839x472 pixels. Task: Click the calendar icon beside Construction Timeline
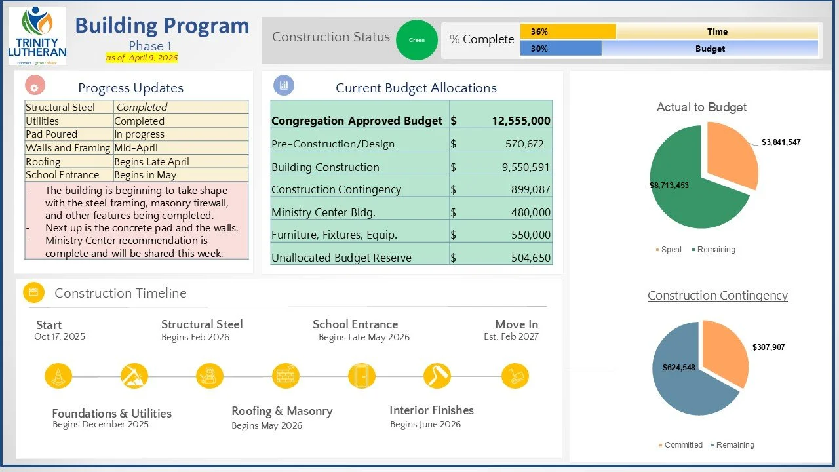click(x=33, y=292)
